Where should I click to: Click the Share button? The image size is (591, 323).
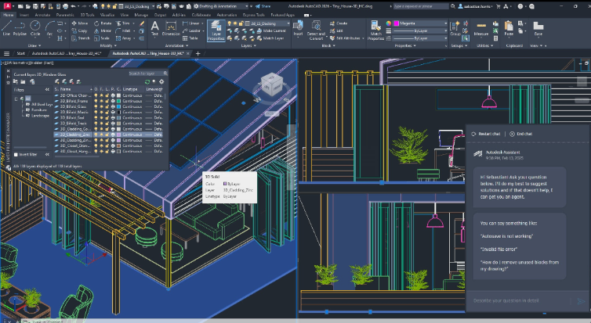click(x=263, y=6)
